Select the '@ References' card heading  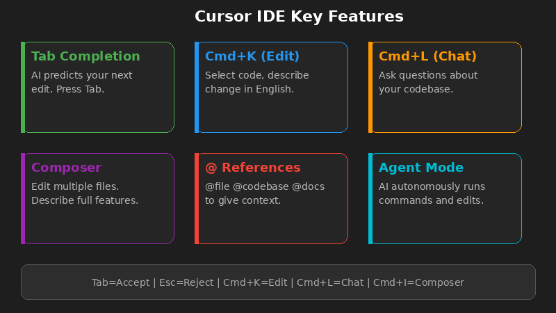(x=252, y=168)
